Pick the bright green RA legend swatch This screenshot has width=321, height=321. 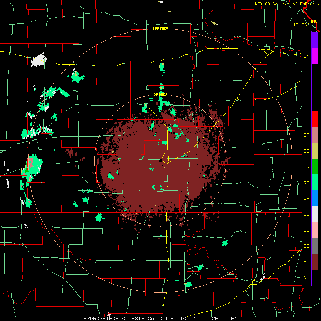(315, 183)
